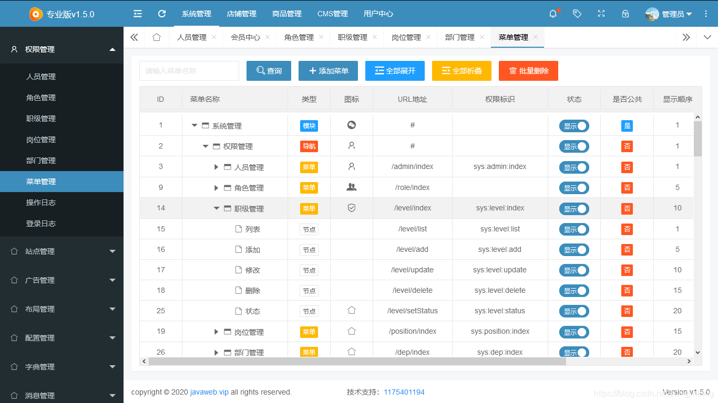
Task: Collapse the 职级管理 tree node
Action: click(217, 208)
